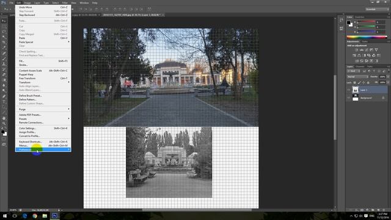Select the Zoom tool
This screenshot has width=391, height=220.
click(4, 123)
